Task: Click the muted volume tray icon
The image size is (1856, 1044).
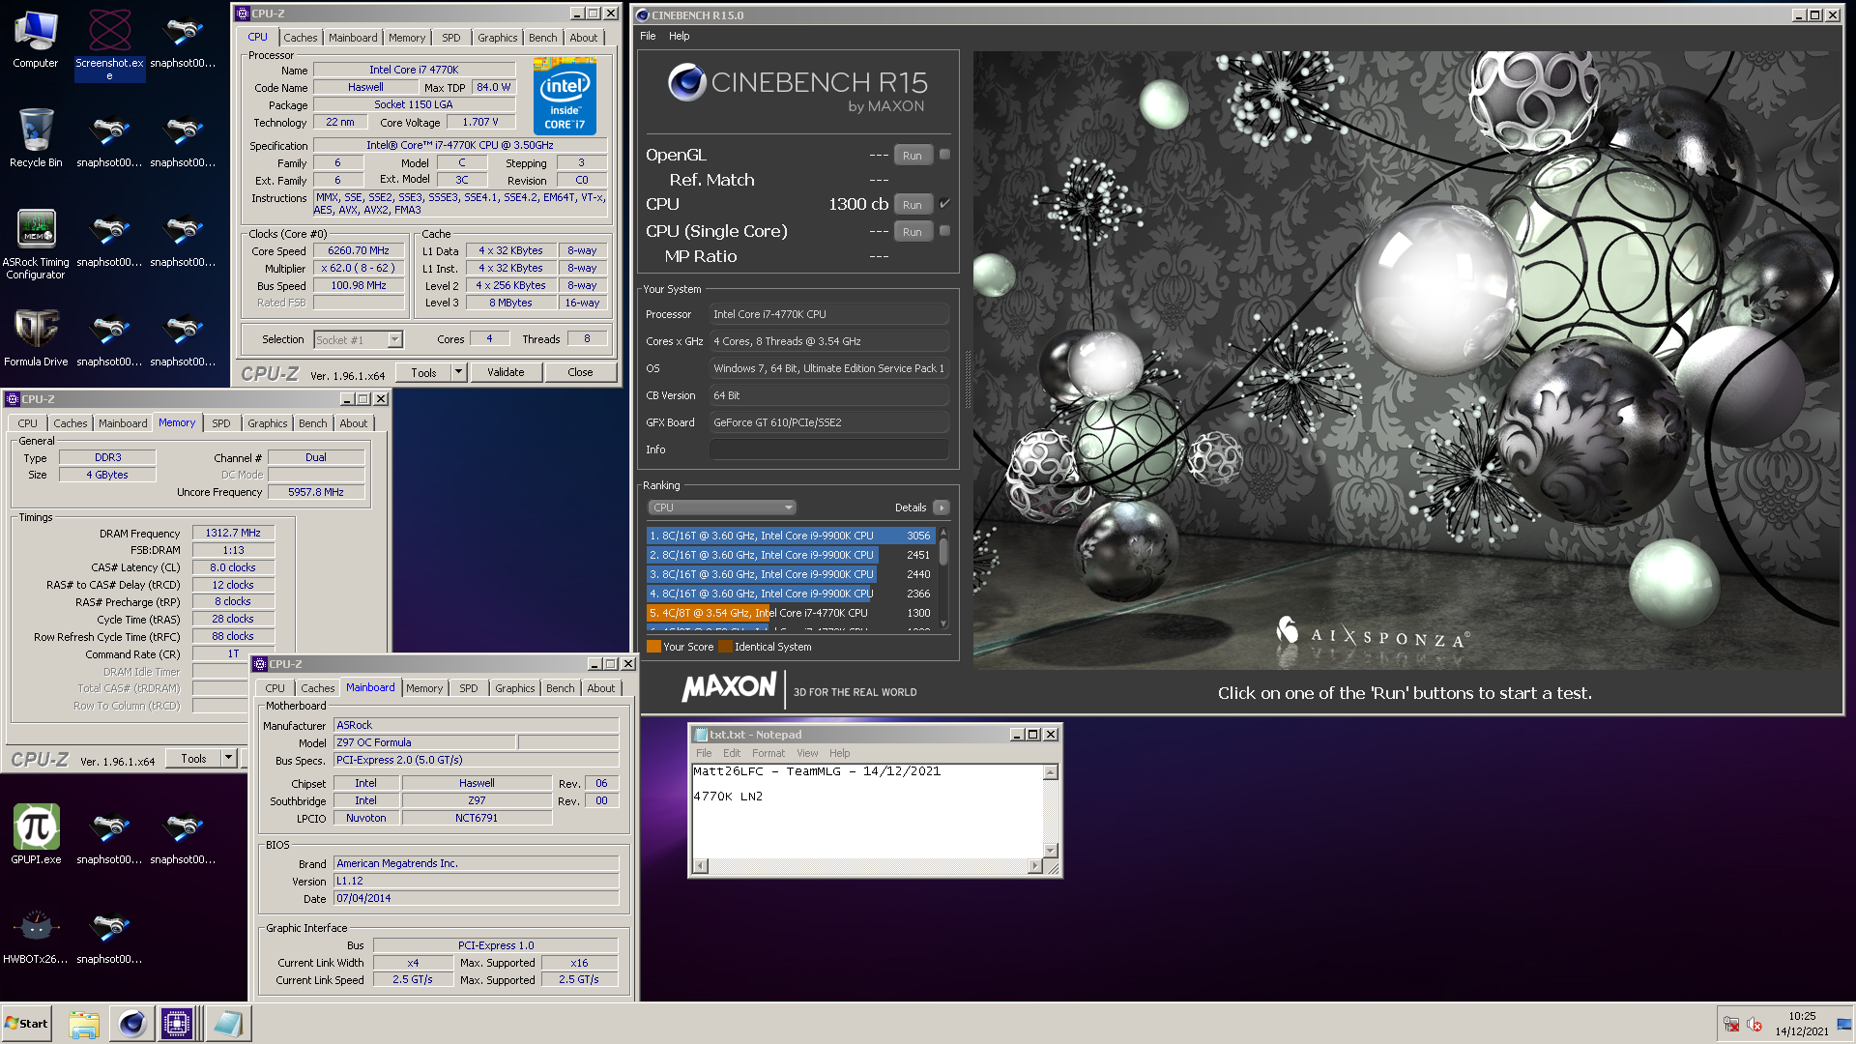Action: point(1754,1025)
